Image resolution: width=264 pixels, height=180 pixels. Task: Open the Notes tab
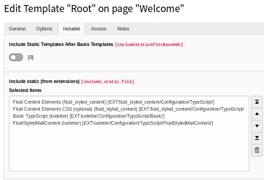pos(123,29)
